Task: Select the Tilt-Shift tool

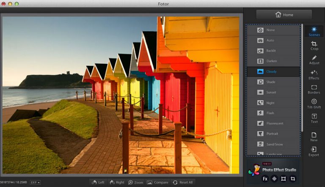Action: tap(314, 104)
